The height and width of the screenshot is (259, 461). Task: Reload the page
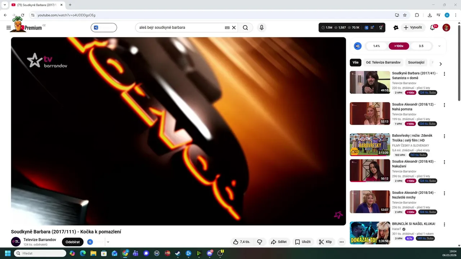click(x=23, y=15)
